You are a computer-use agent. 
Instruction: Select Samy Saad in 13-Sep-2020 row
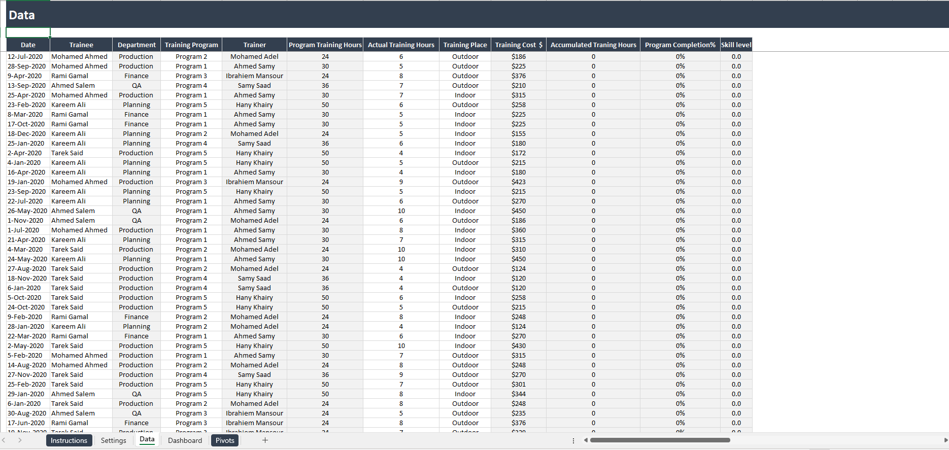[x=254, y=86]
